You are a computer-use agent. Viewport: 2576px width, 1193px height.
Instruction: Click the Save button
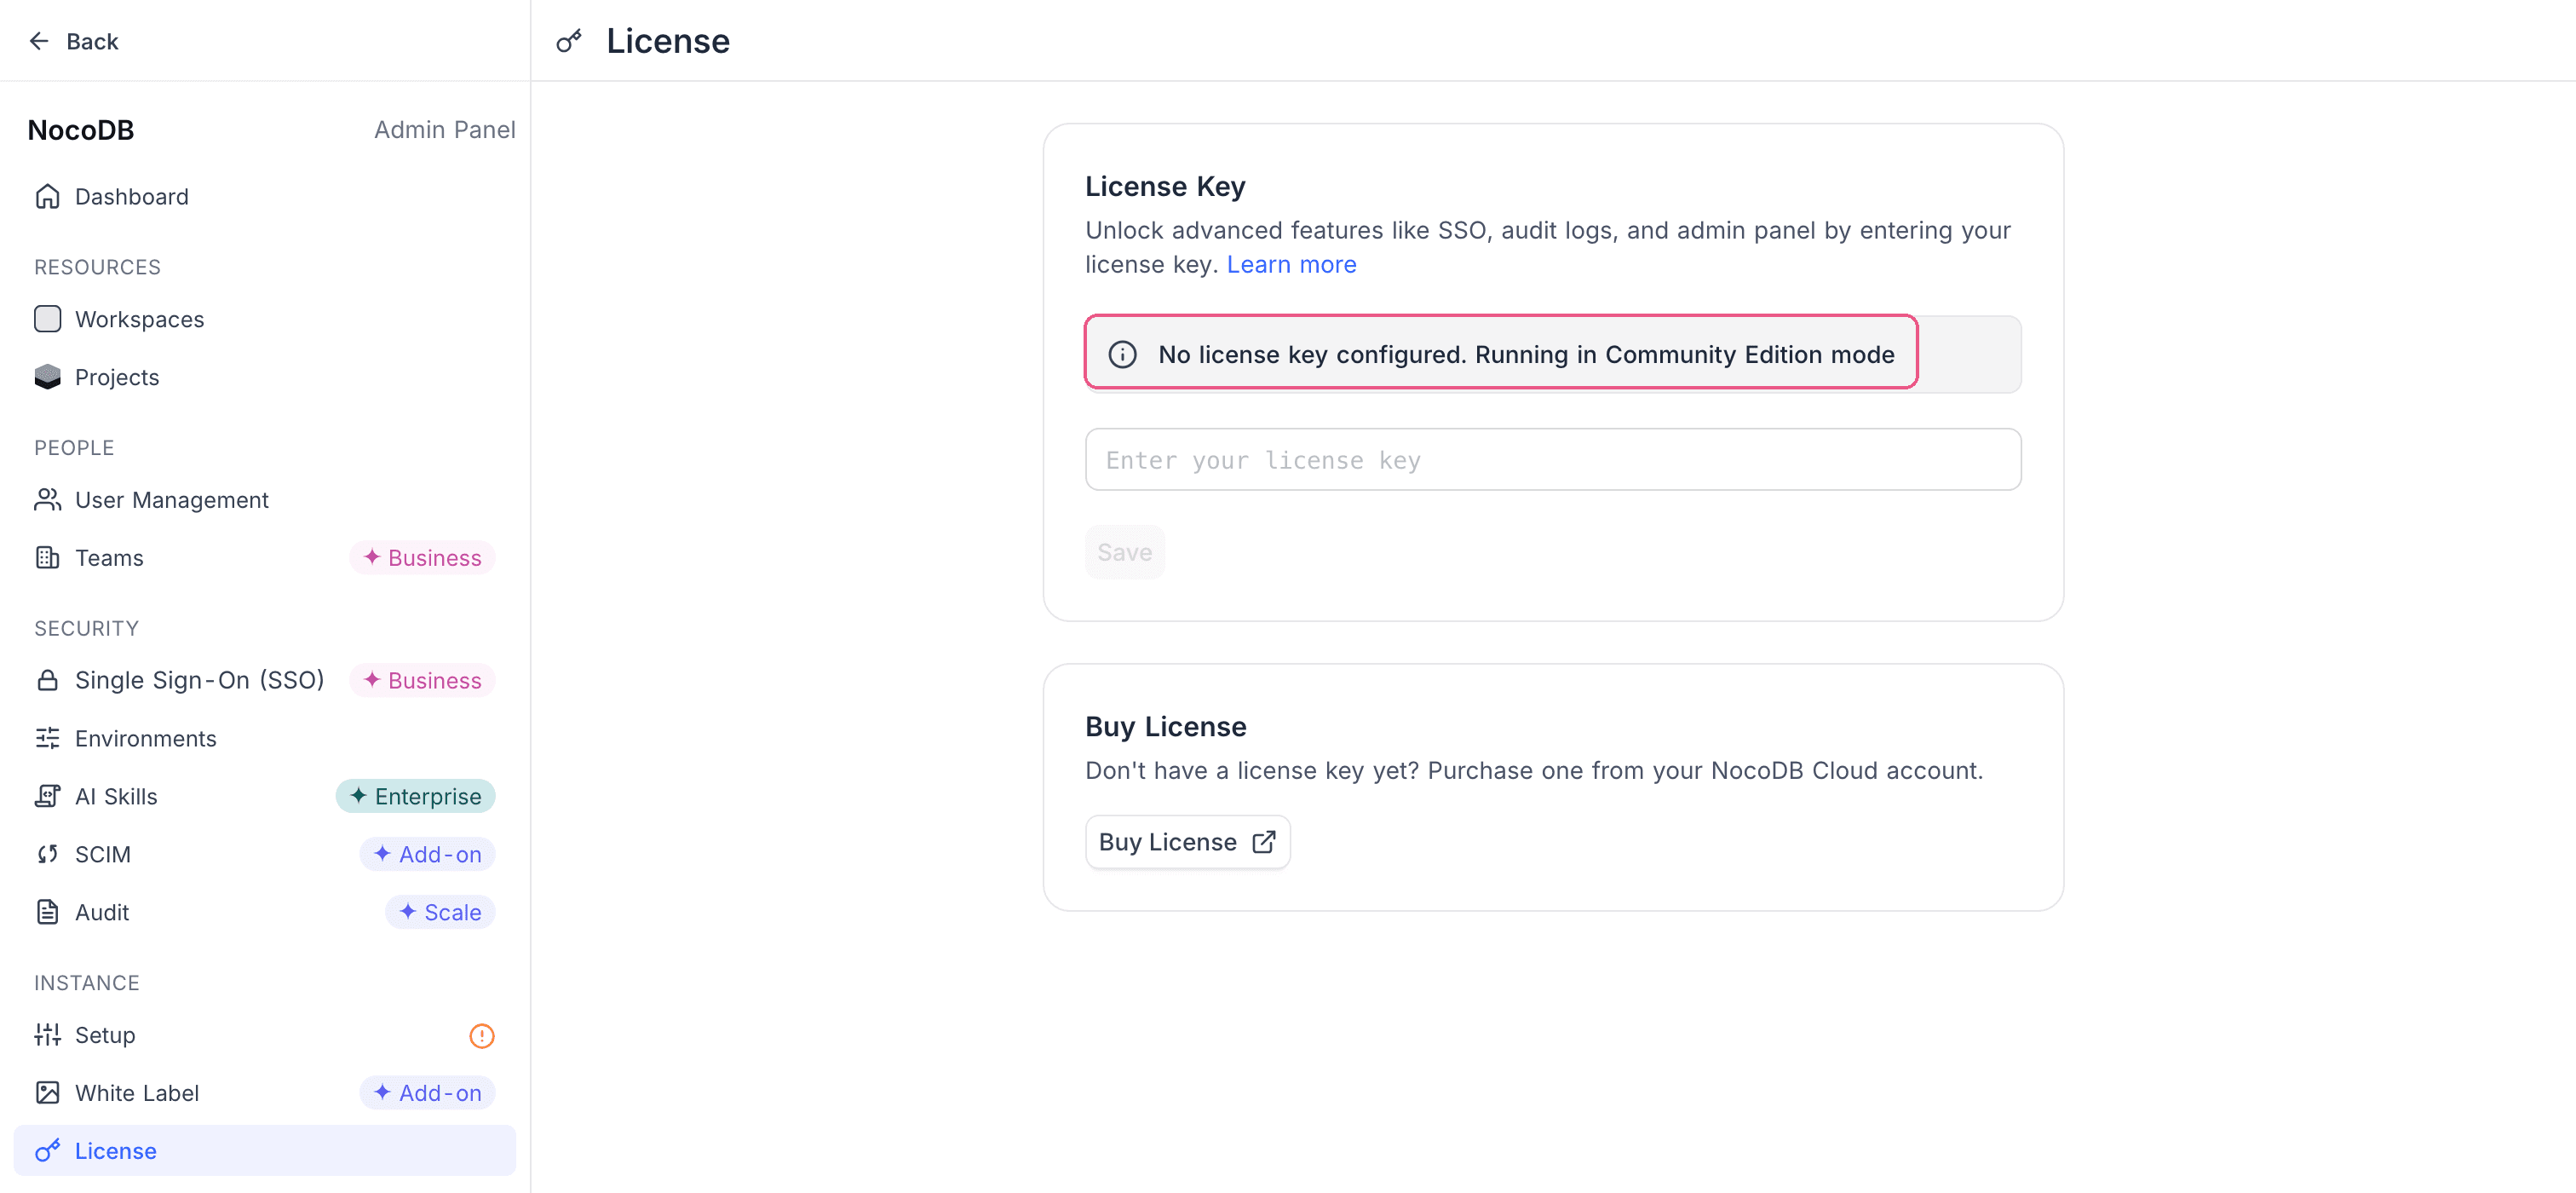point(1124,552)
